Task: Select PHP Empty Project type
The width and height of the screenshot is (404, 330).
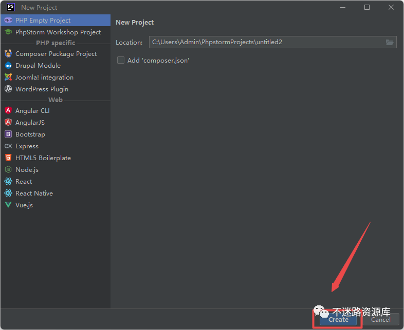Action: click(56, 21)
